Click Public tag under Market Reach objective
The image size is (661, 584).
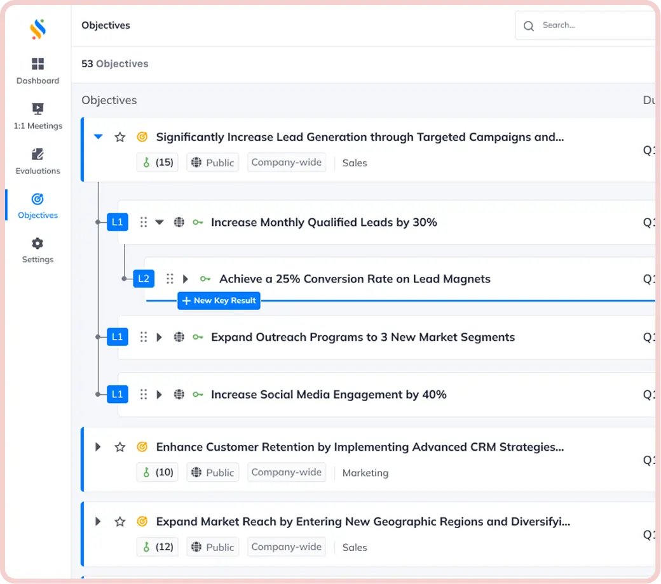[212, 547]
